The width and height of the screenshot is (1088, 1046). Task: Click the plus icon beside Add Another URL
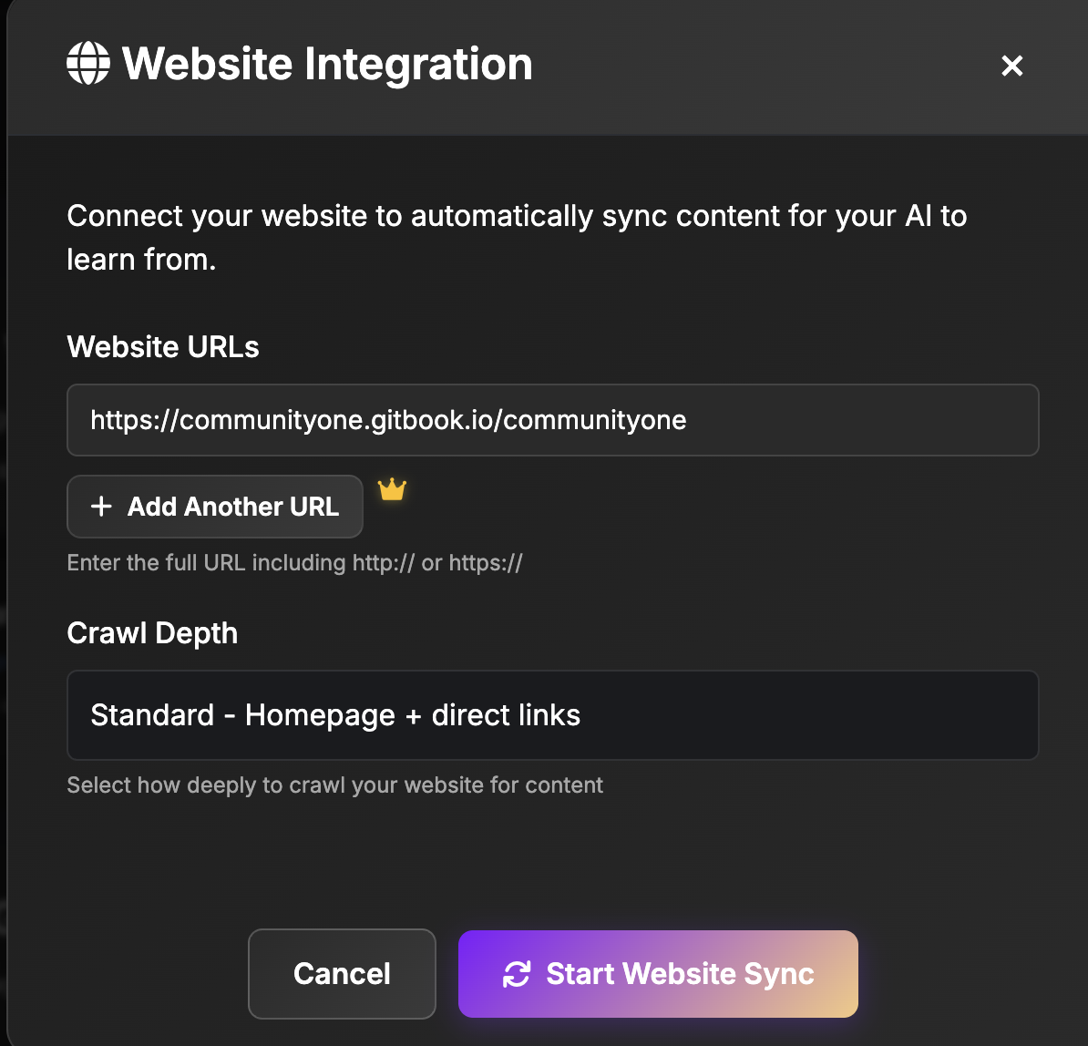[x=102, y=507]
